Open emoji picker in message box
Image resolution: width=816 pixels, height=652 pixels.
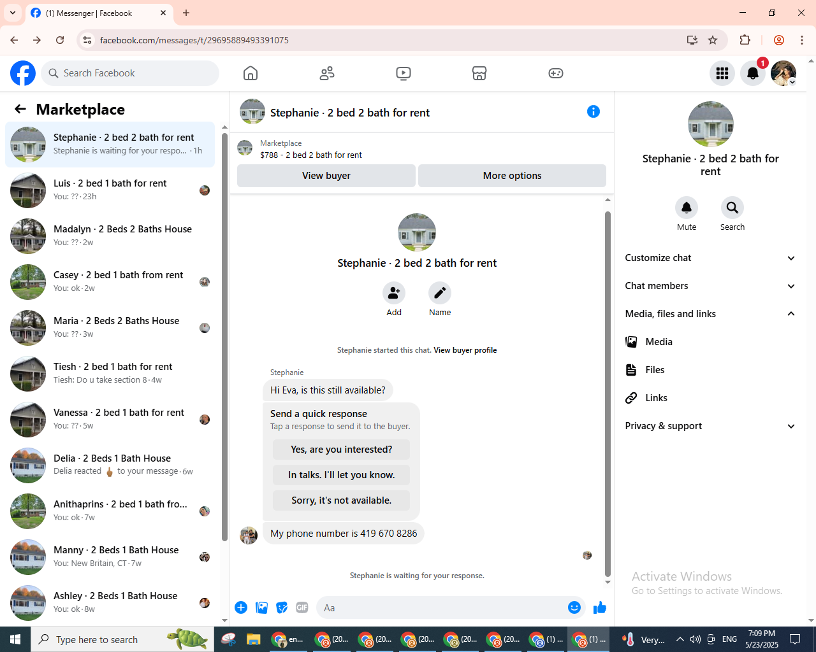[574, 607]
